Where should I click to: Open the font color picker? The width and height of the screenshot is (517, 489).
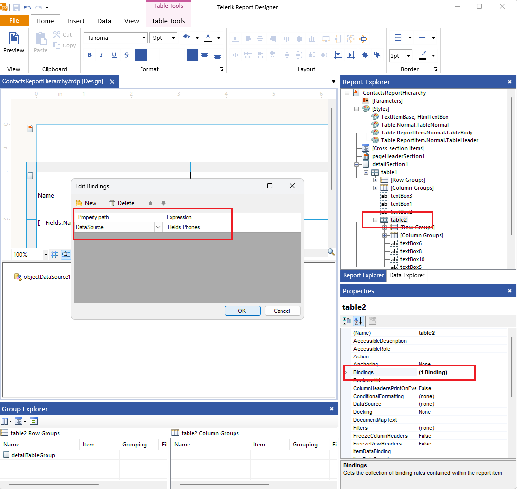click(x=219, y=38)
